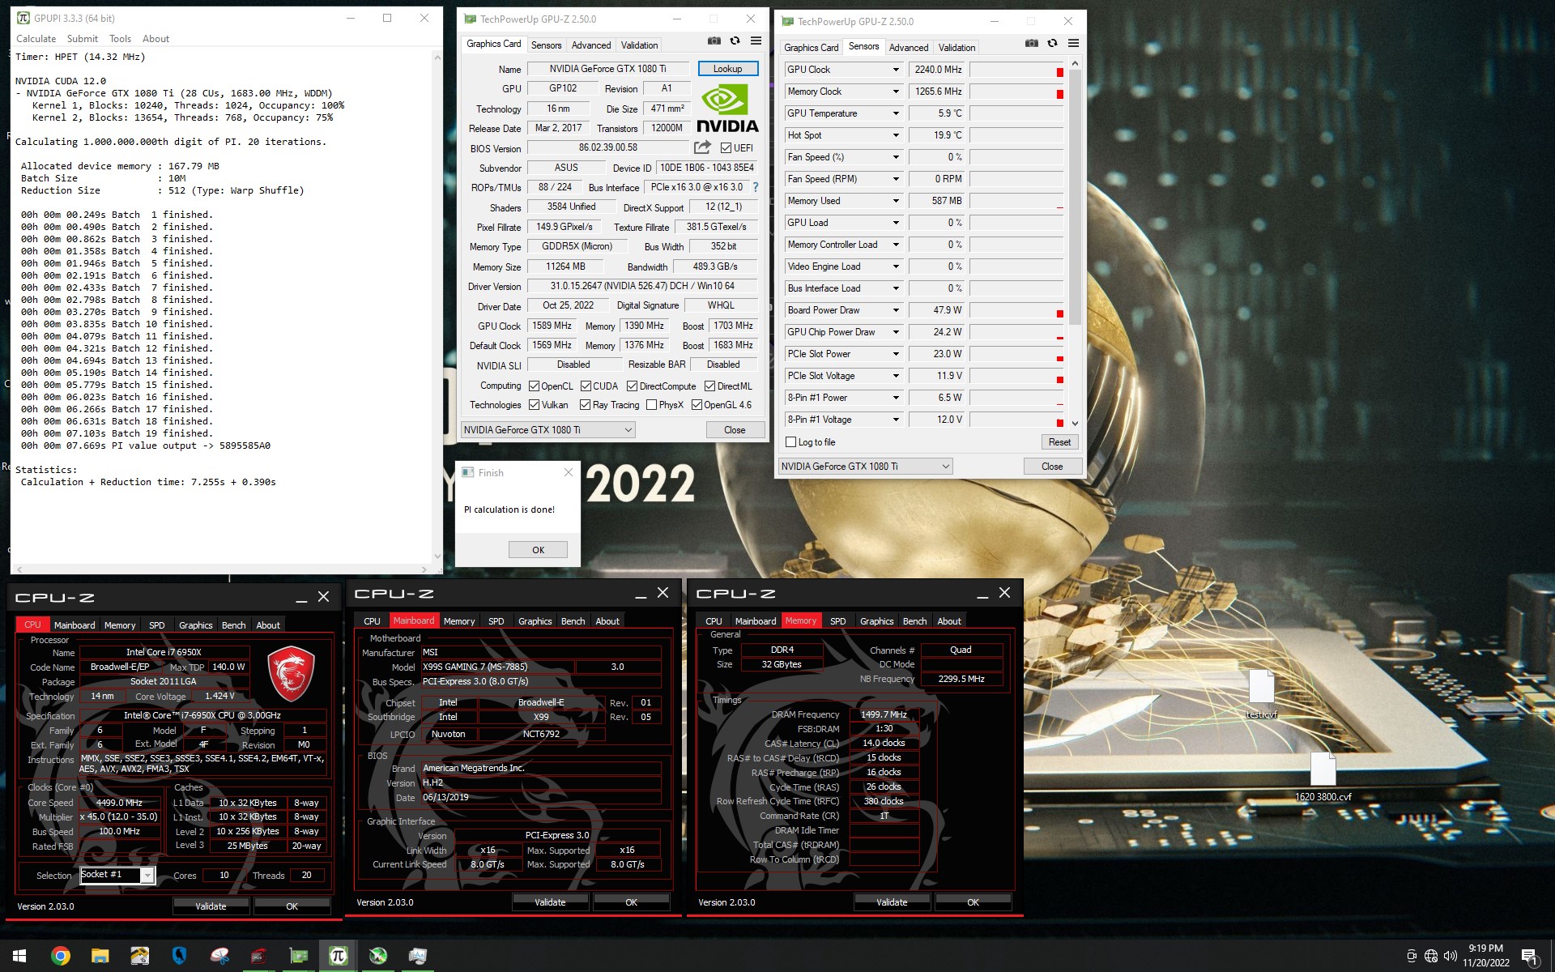The image size is (1555, 972).
Task: Open the green disc taskbar icon
Action: tap(377, 956)
